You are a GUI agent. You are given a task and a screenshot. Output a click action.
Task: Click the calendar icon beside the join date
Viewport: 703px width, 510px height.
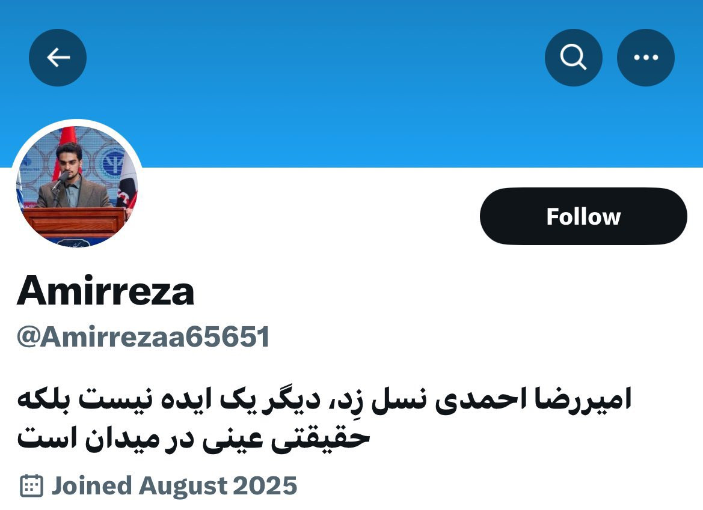click(x=31, y=485)
